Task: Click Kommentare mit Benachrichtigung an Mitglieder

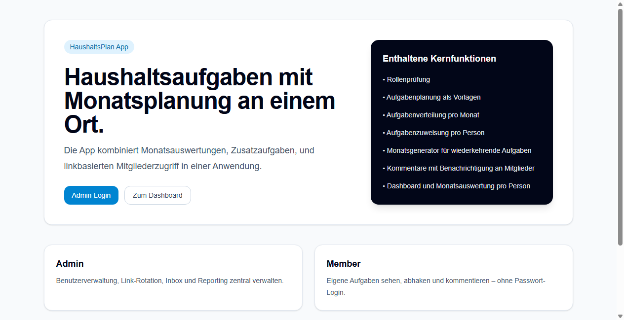Action: pyautogui.click(x=459, y=168)
